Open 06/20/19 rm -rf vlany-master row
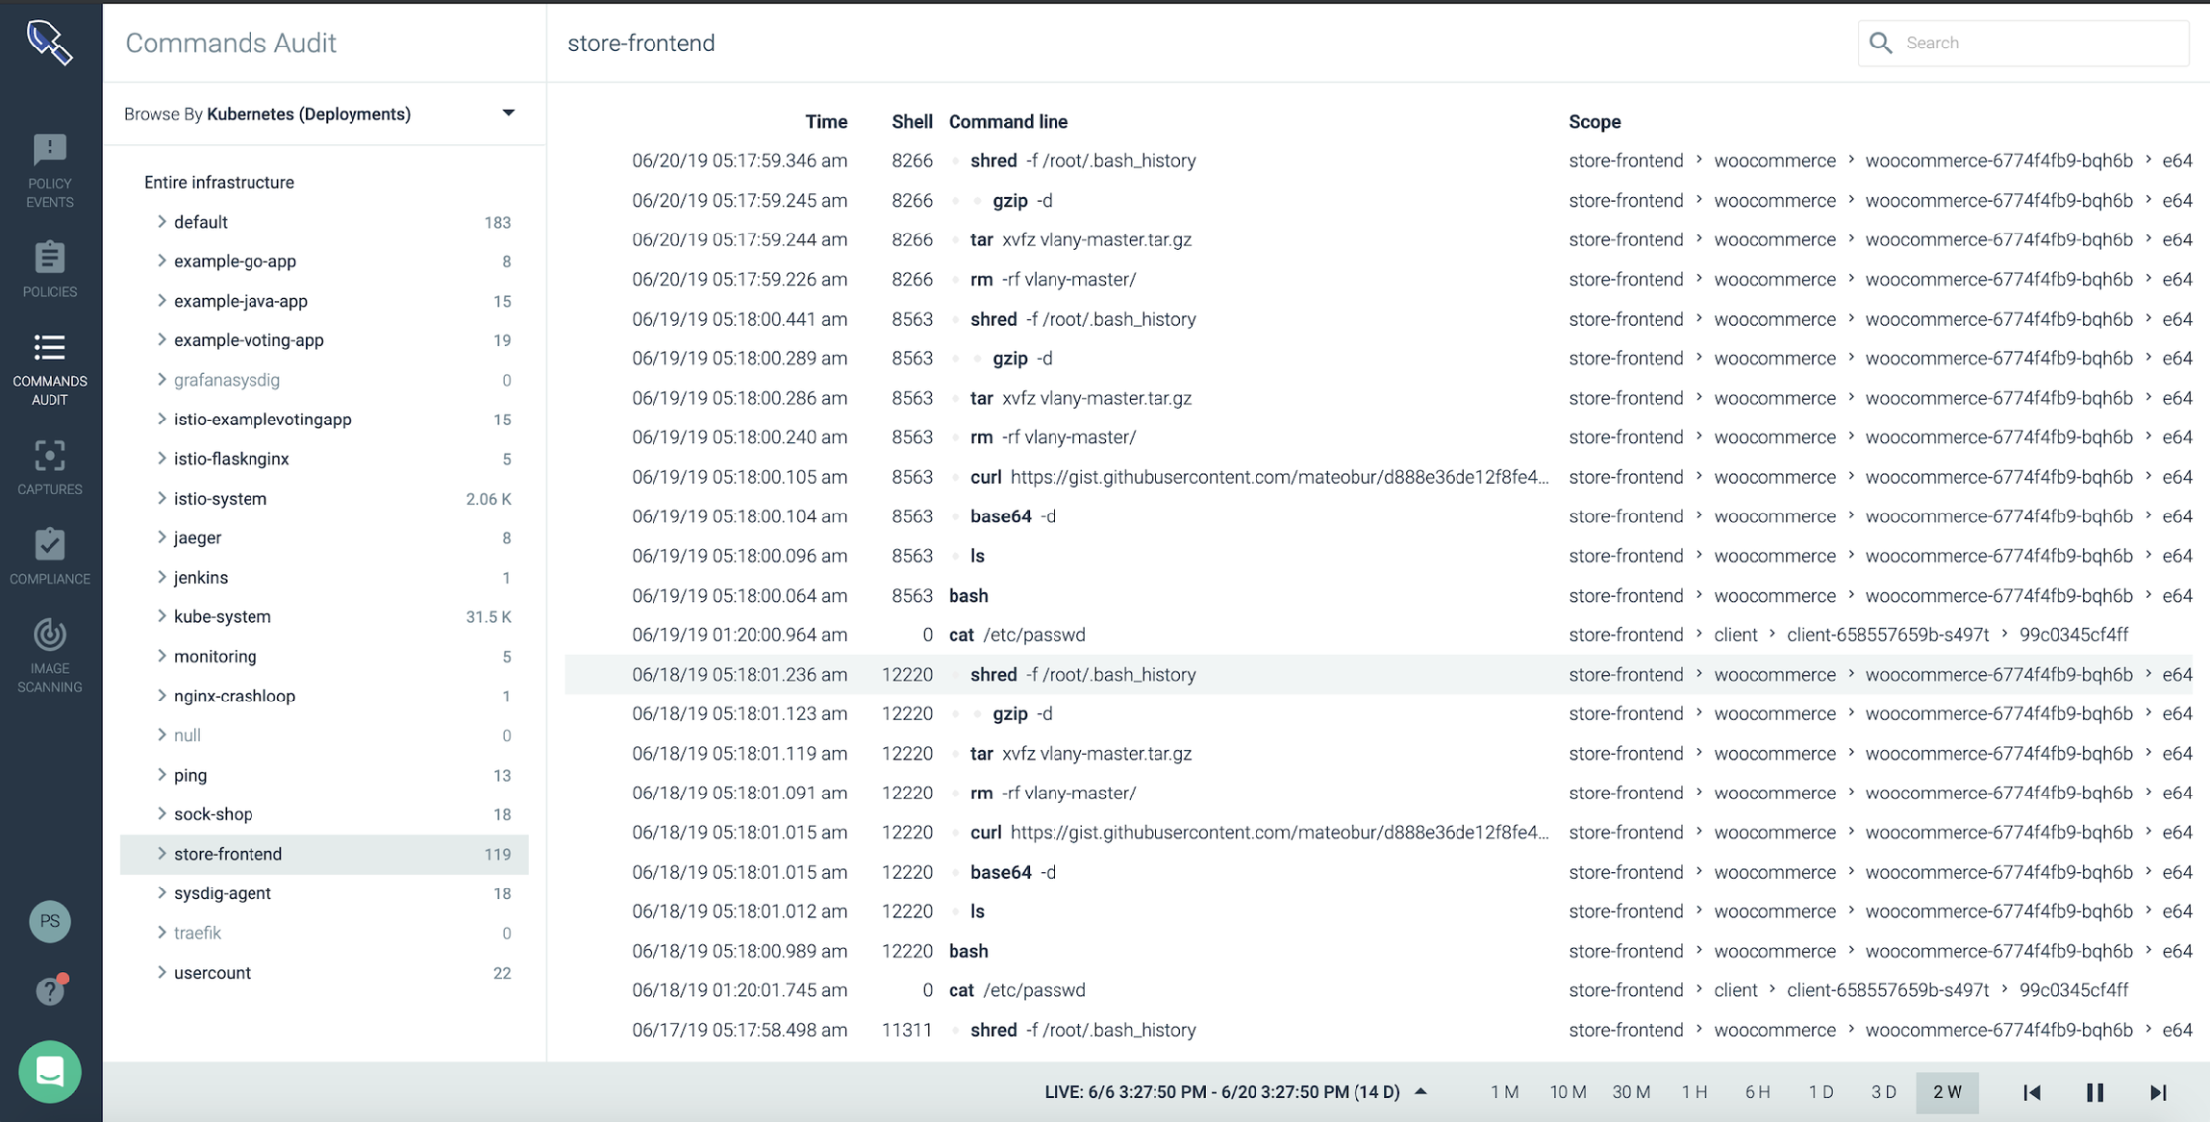This screenshot has height=1122, width=2210. pos(1379,279)
